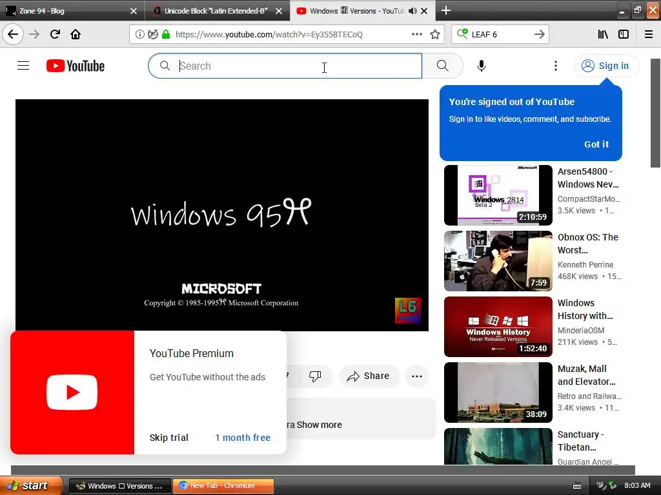
Task: Reload the current page
Action: coord(55,34)
